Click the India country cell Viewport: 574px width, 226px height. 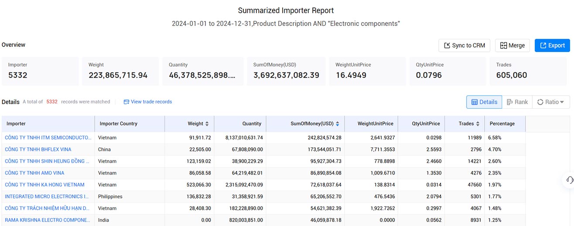click(130, 220)
